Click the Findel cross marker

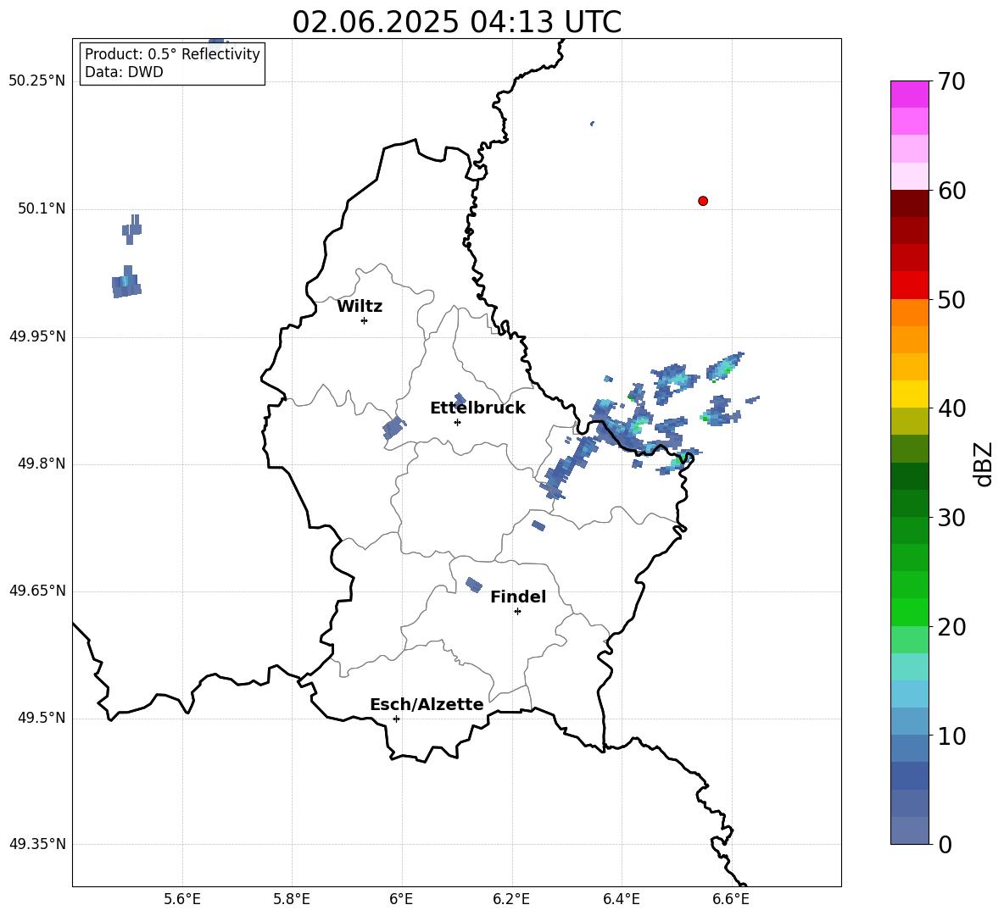click(x=517, y=612)
